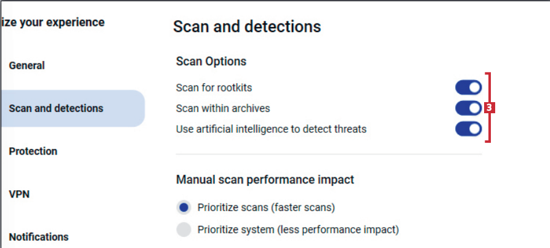Open the VPN settings tab
The width and height of the screenshot is (550, 248).
19,194
